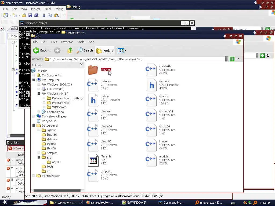Click the address bar path field

point(135,59)
